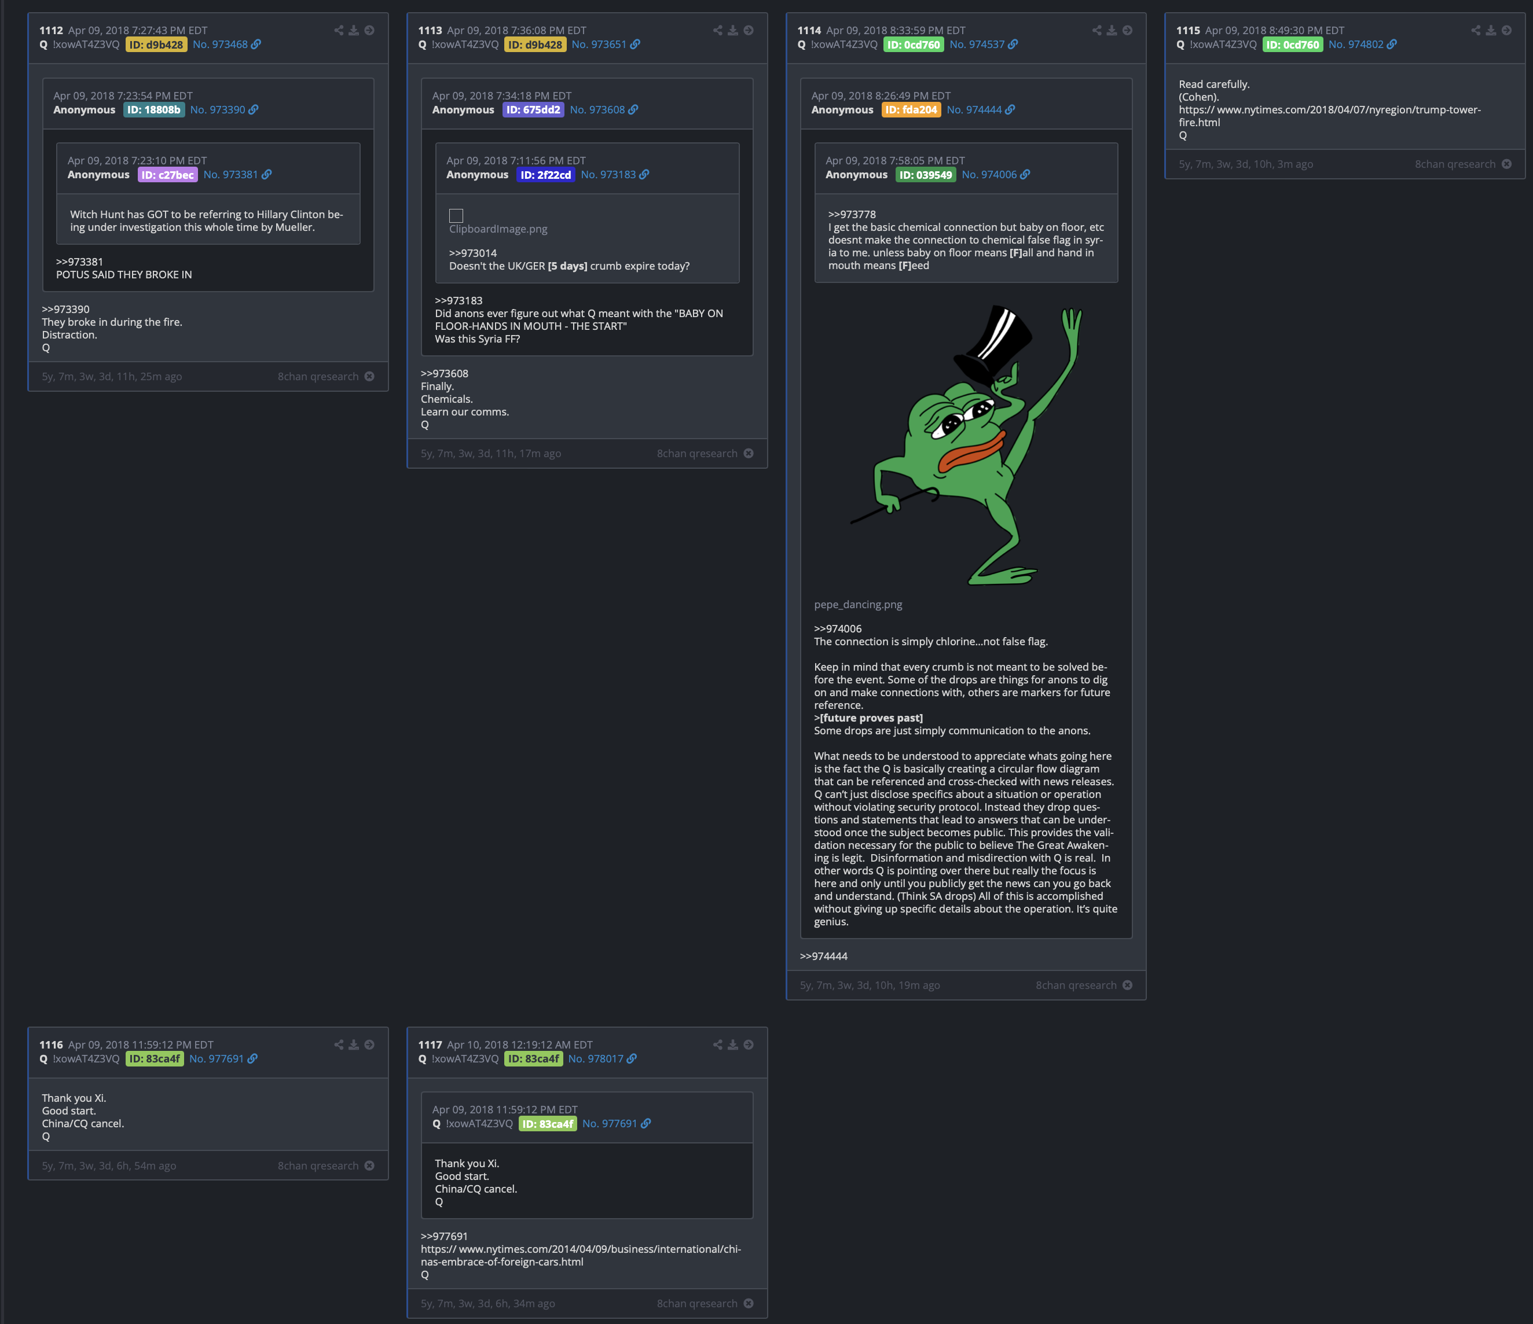Follow the >>973014 quote reference
This screenshot has width=1533, height=1324.
pyautogui.click(x=473, y=253)
